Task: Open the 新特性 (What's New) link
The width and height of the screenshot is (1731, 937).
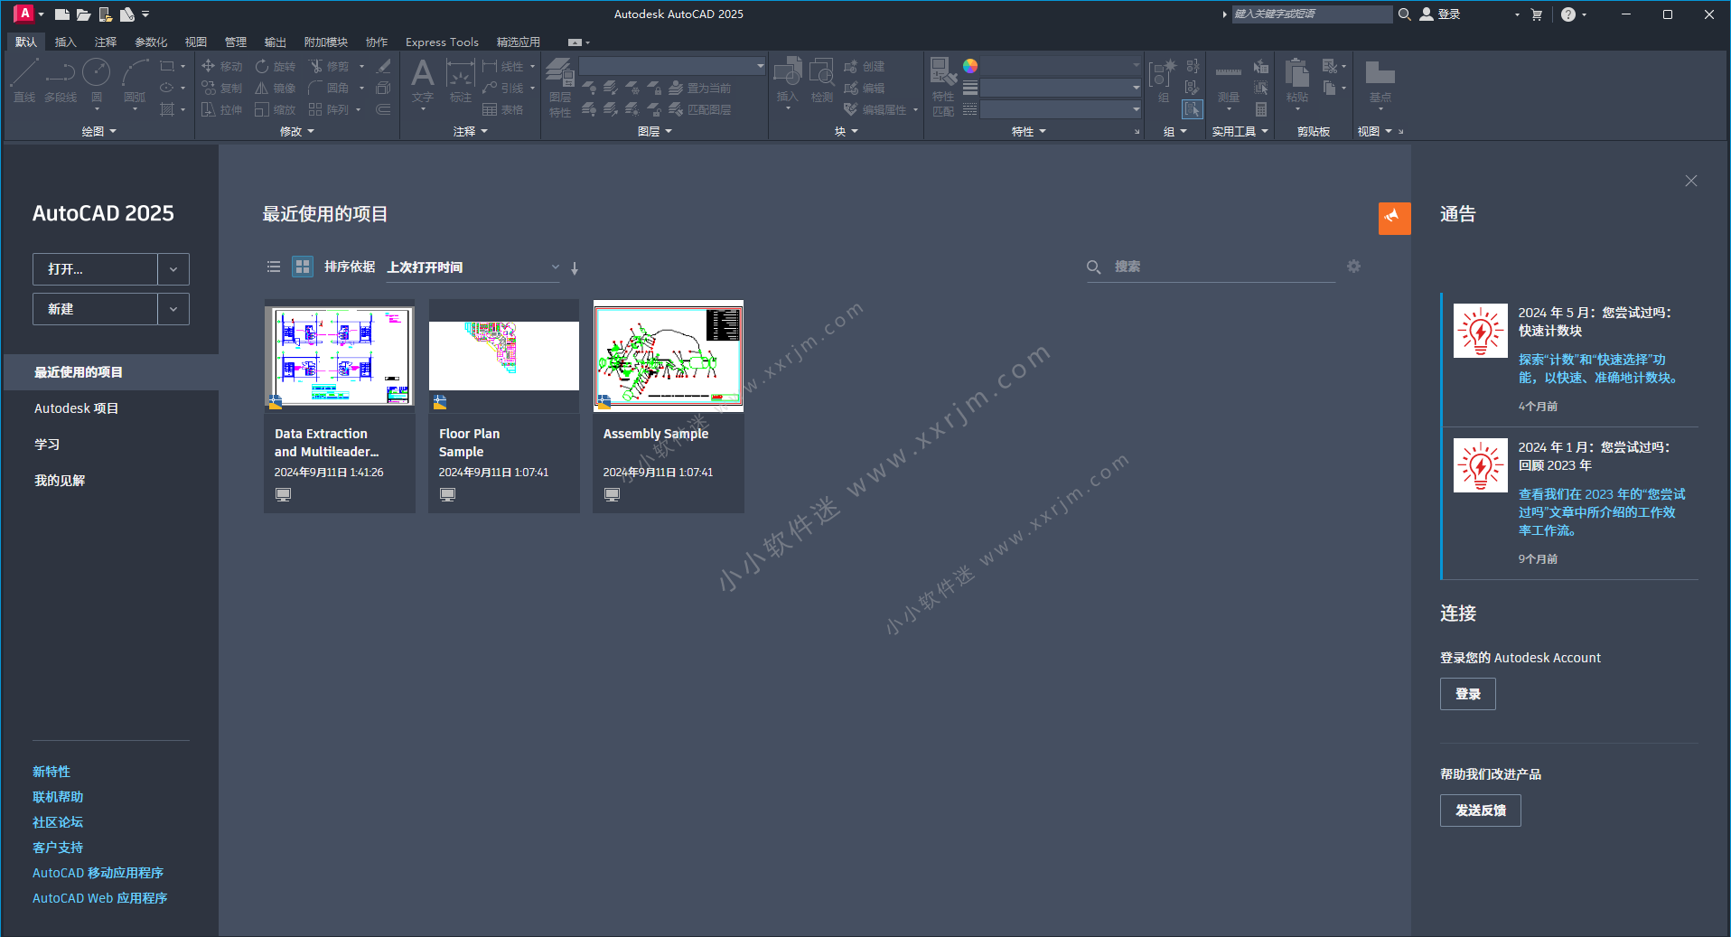Action: [x=51, y=772]
